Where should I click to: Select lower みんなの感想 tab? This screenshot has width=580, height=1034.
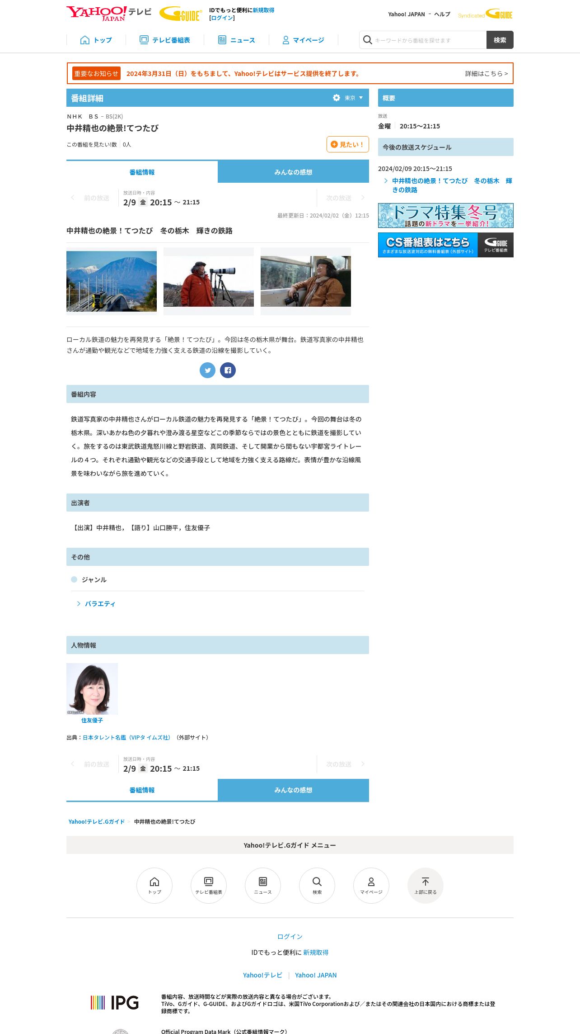(293, 790)
